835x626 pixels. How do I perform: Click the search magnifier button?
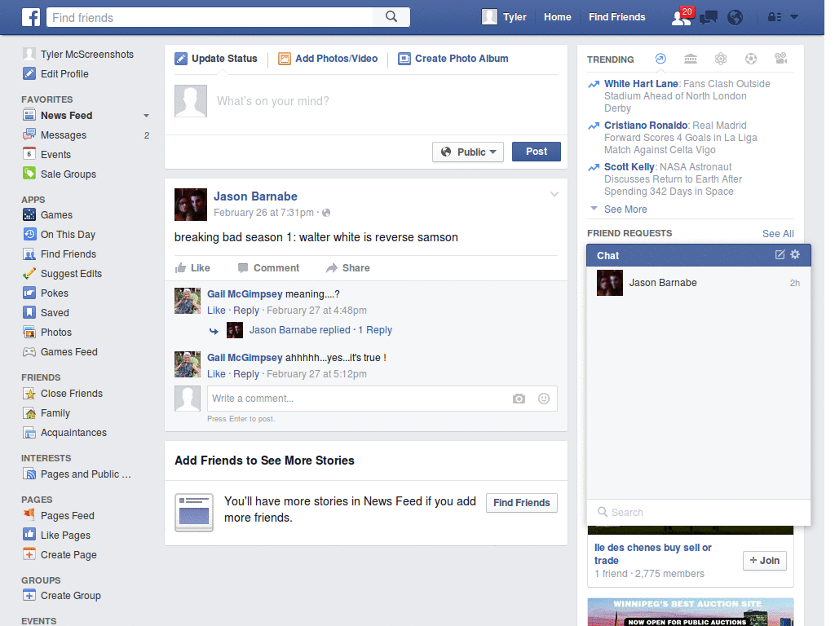[391, 17]
